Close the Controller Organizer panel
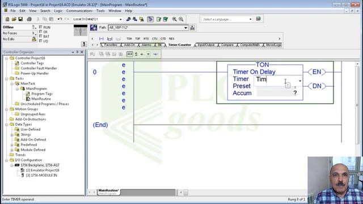The width and height of the screenshot is (363, 204). (x=82, y=52)
